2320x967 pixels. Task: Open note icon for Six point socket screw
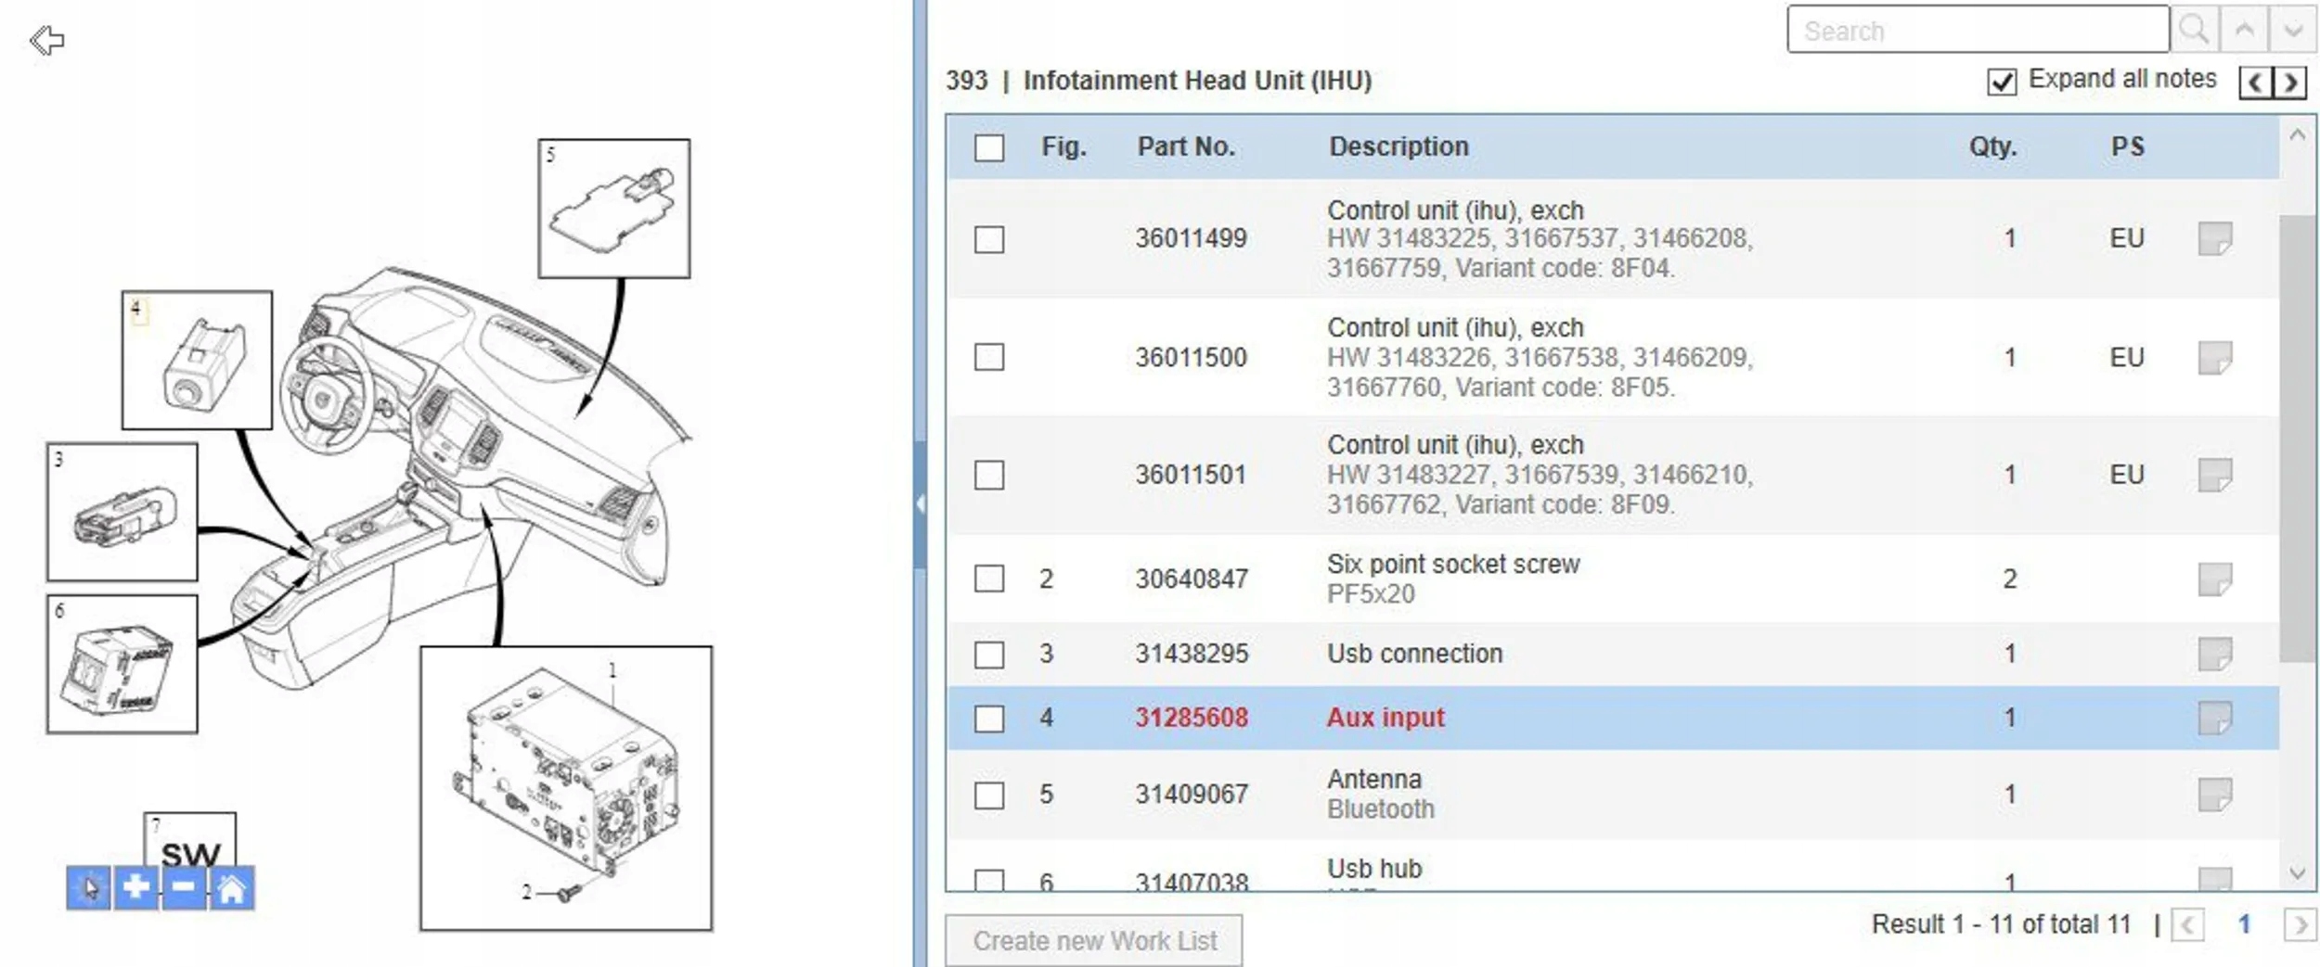click(2215, 579)
